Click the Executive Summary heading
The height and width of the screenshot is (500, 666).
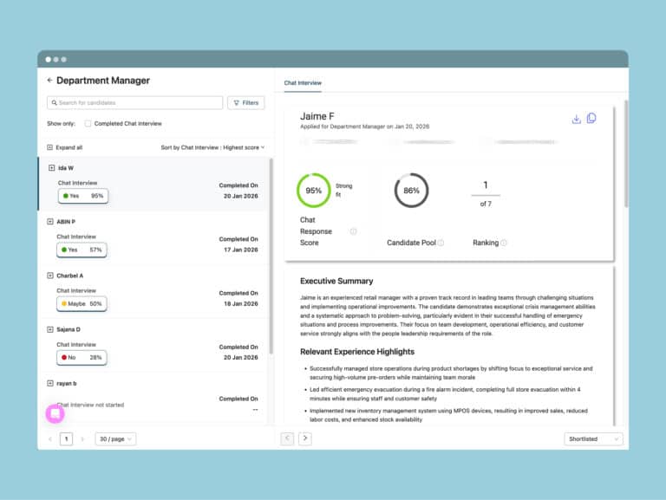(336, 281)
